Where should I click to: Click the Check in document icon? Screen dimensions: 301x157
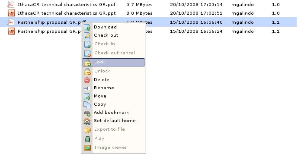click(87, 44)
